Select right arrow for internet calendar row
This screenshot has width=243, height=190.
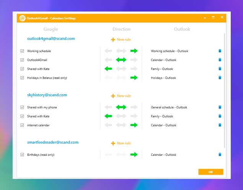[x=134, y=125]
